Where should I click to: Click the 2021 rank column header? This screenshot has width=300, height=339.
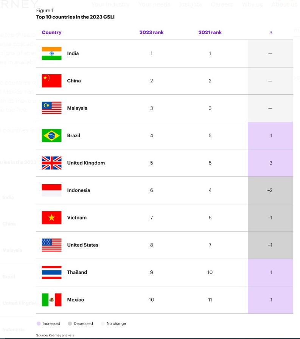tap(210, 33)
